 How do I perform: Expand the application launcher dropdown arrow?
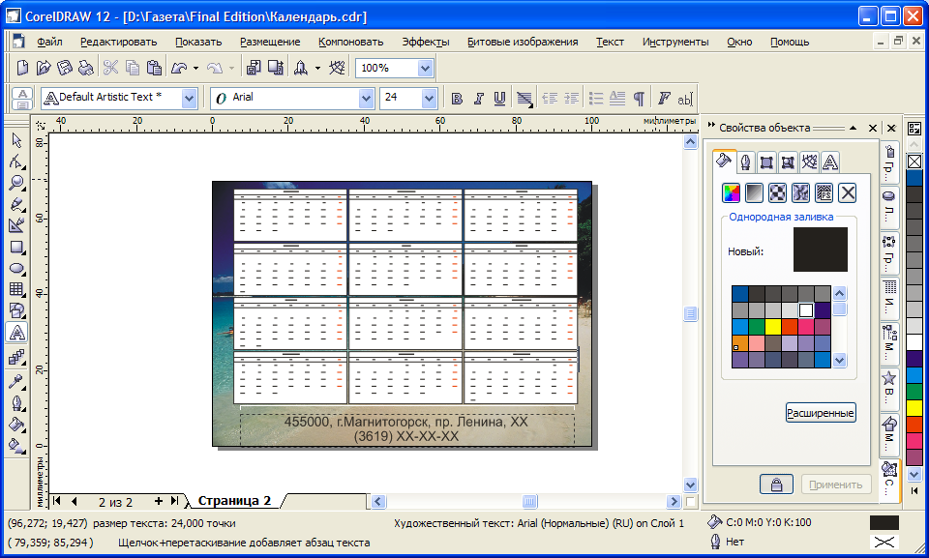(x=317, y=68)
